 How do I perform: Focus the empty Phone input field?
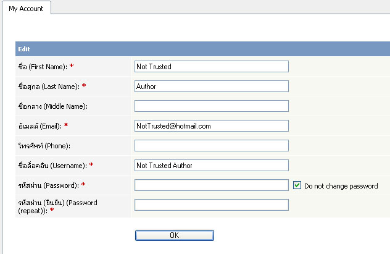pos(212,146)
